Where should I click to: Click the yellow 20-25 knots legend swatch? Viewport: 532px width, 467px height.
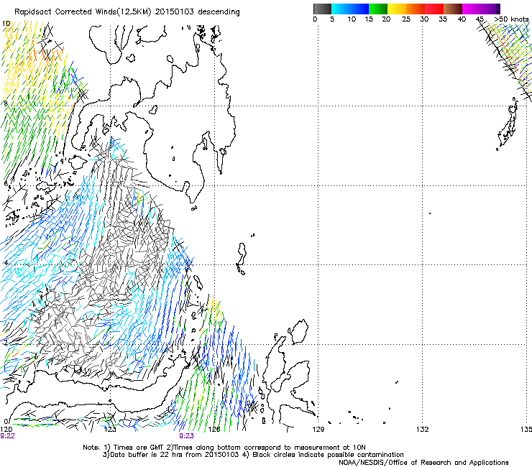pyautogui.click(x=397, y=9)
